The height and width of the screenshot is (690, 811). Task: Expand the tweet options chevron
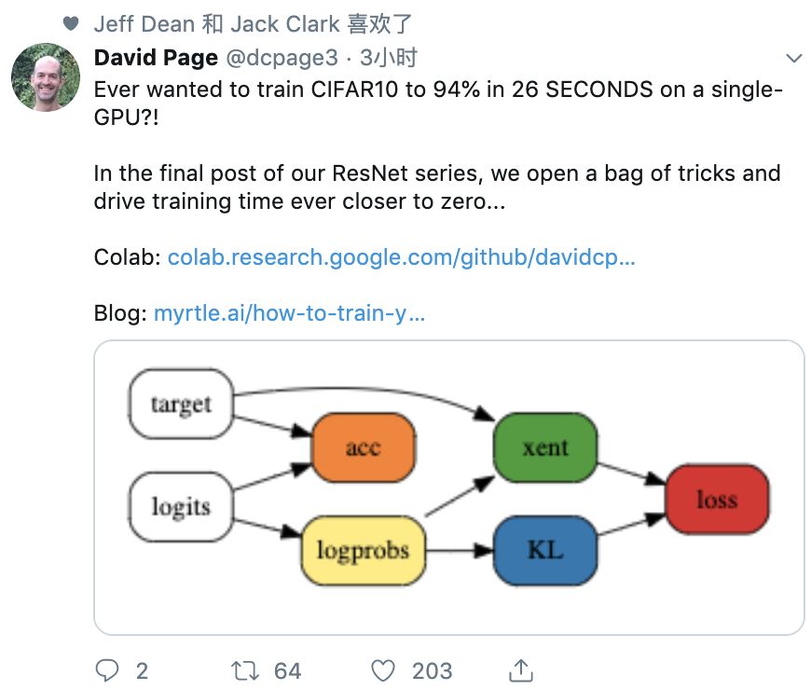click(x=793, y=58)
